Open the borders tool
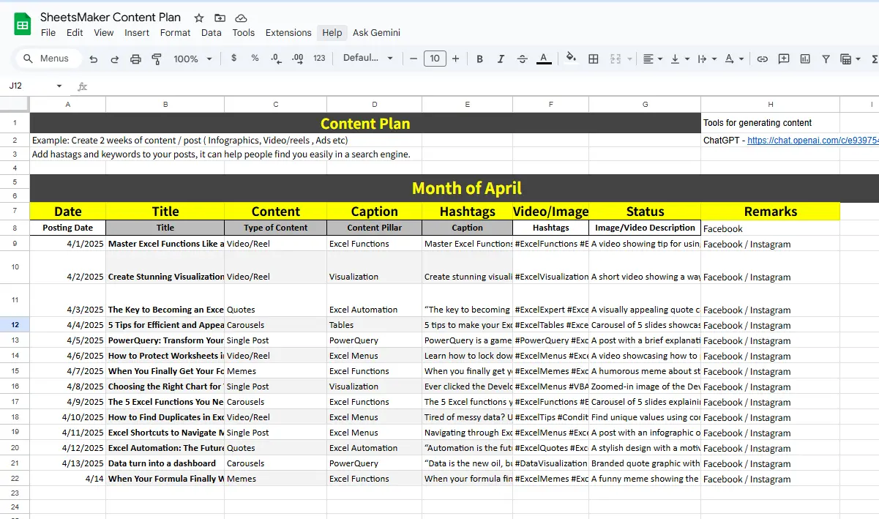The image size is (879, 519). pos(594,59)
